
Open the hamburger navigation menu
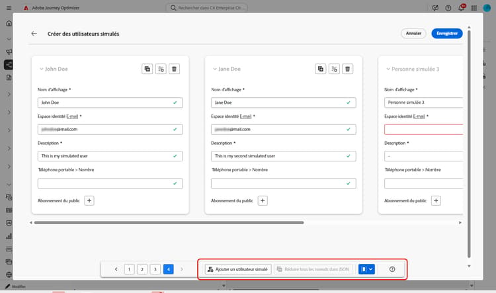[x=9, y=8]
